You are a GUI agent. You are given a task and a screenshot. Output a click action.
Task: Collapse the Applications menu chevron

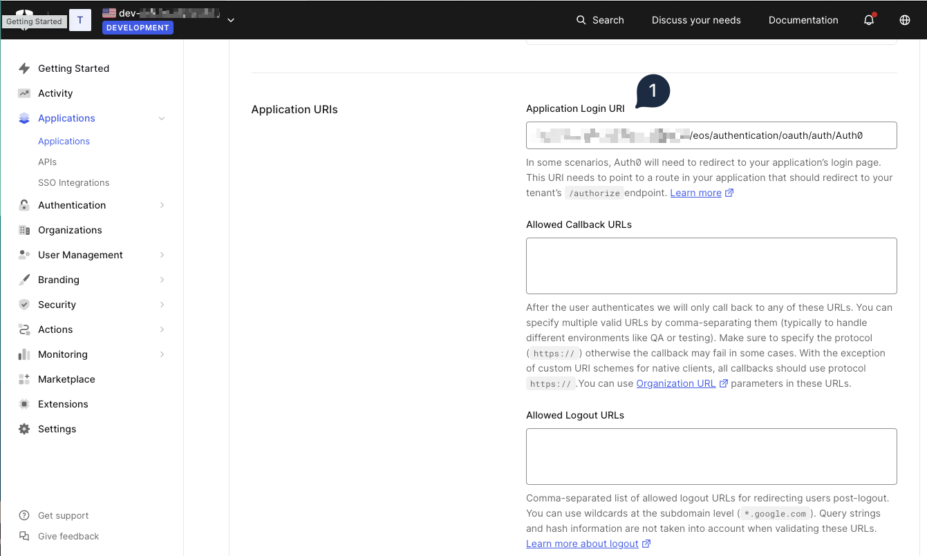[162, 118]
